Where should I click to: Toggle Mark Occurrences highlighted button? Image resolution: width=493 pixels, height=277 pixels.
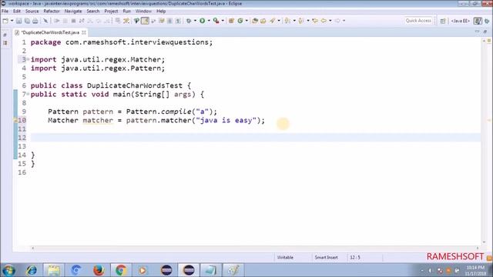pyautogui.click(x=145, y=21)
